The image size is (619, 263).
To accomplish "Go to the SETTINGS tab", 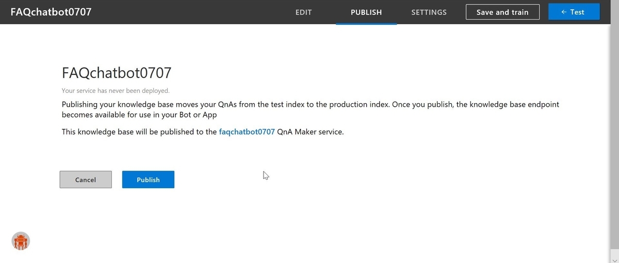I will coord(429,12).
